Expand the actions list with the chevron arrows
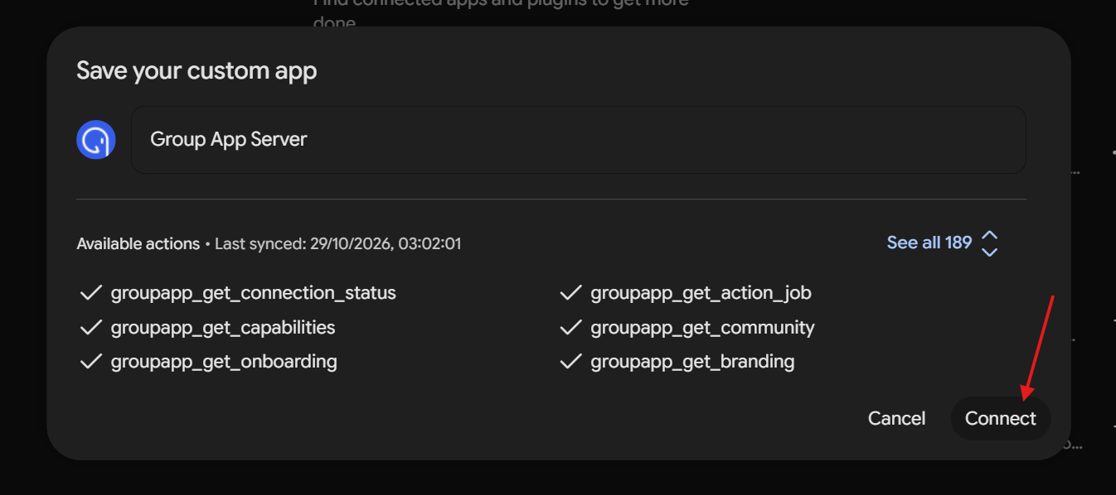 pos(989,243)
